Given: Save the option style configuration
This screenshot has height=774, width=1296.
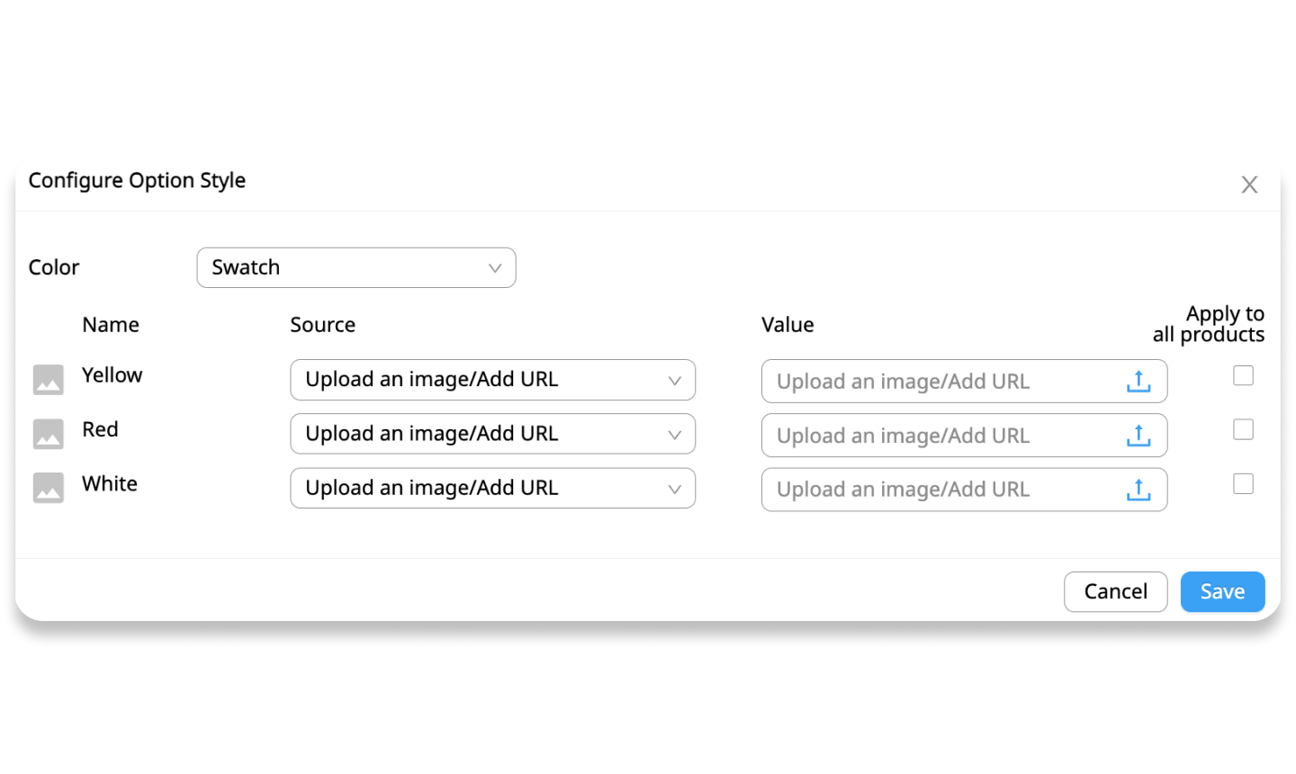Looking at the screenshot, I should (1222, 591).
